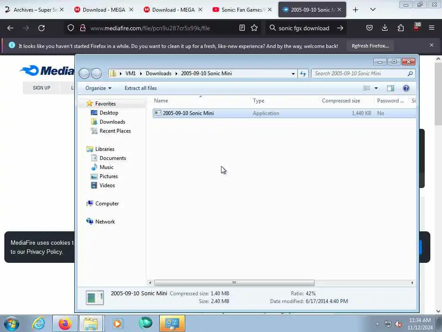Click the Explorer Forward button
Screen dimensions: 442x332
tap(96, 73)
